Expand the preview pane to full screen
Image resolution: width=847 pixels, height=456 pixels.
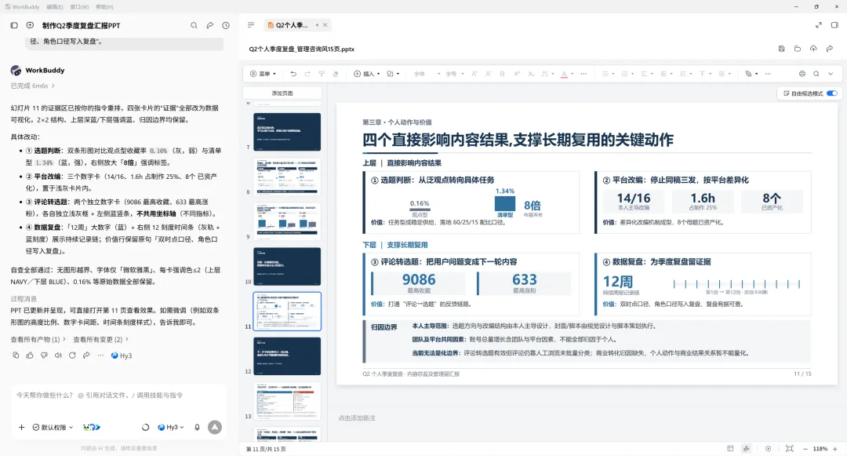pos(819,25)
